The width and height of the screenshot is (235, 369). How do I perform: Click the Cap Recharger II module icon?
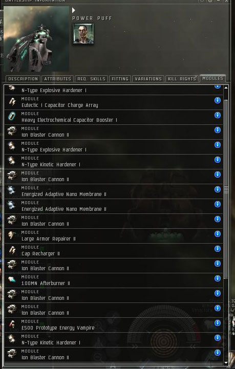coord(12,250)
